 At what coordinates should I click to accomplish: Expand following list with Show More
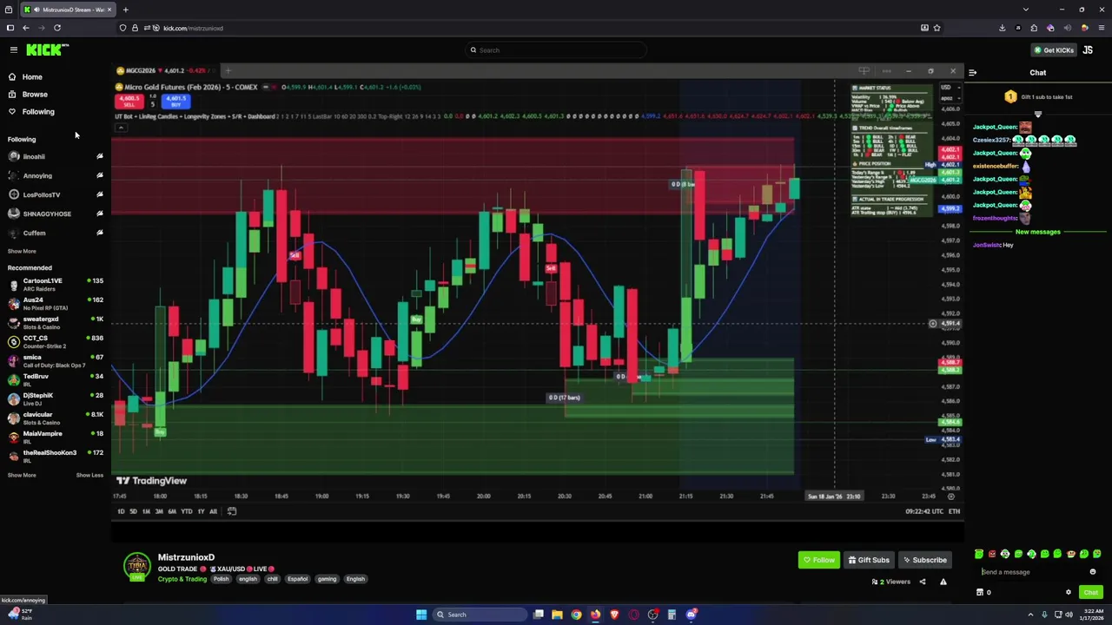(x=22, y=251)
